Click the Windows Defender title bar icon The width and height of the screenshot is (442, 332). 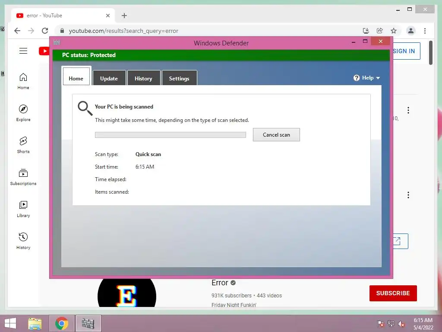click(57, 42)
